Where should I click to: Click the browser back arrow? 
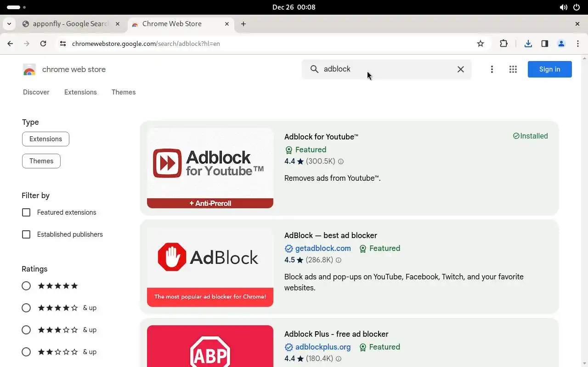click(10, 44)
